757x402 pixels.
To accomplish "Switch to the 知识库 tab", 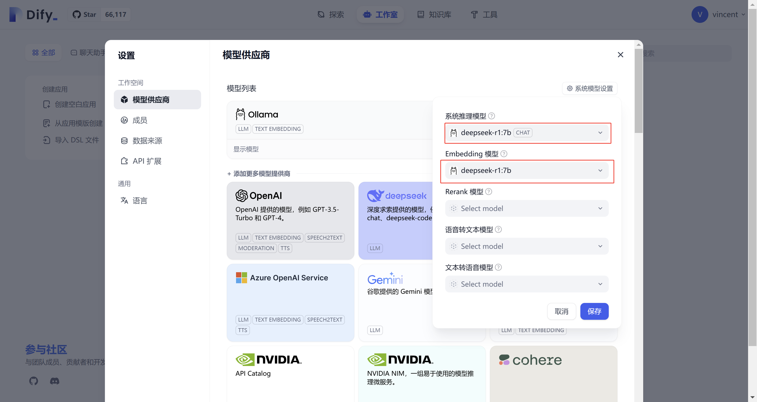I will 434,14.
